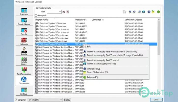Image resolution: width=178 pixels, height=102 pixels.
Task: Click toolbar icon for permit incoming with IP
Action: pyautogui.click(x=130, y=12)
